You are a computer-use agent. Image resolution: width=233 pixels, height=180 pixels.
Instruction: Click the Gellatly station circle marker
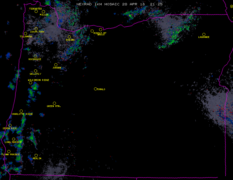pos(35,71)
